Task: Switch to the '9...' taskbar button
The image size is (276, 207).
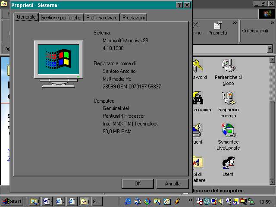Action: [97, 201]
